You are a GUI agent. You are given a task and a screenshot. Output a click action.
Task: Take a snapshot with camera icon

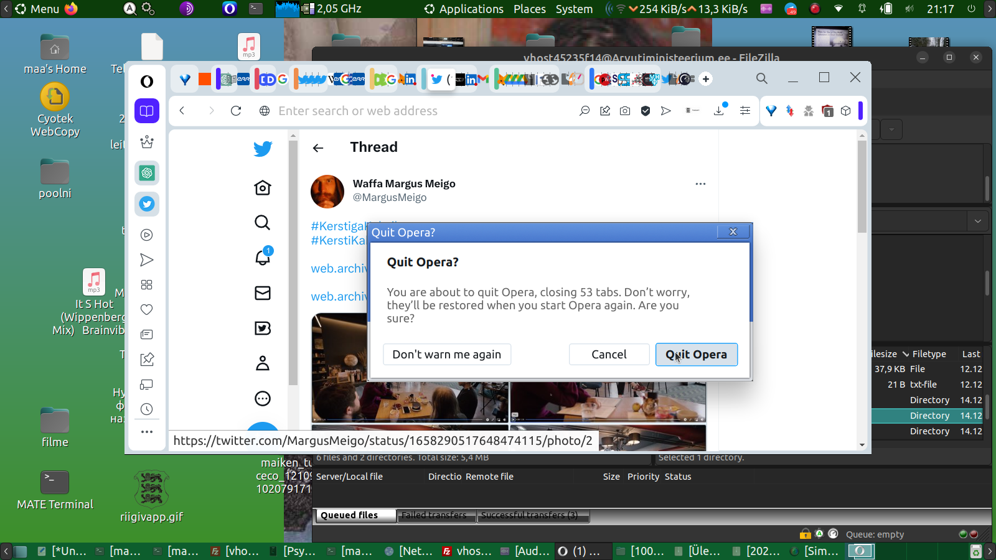(625, 111)
